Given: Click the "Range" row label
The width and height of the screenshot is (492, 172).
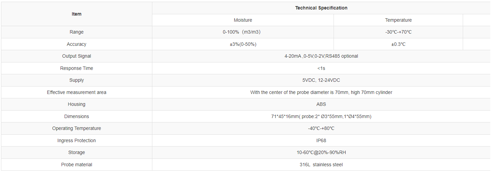Looking at the screenshot, I should click(x=77, y=32).
